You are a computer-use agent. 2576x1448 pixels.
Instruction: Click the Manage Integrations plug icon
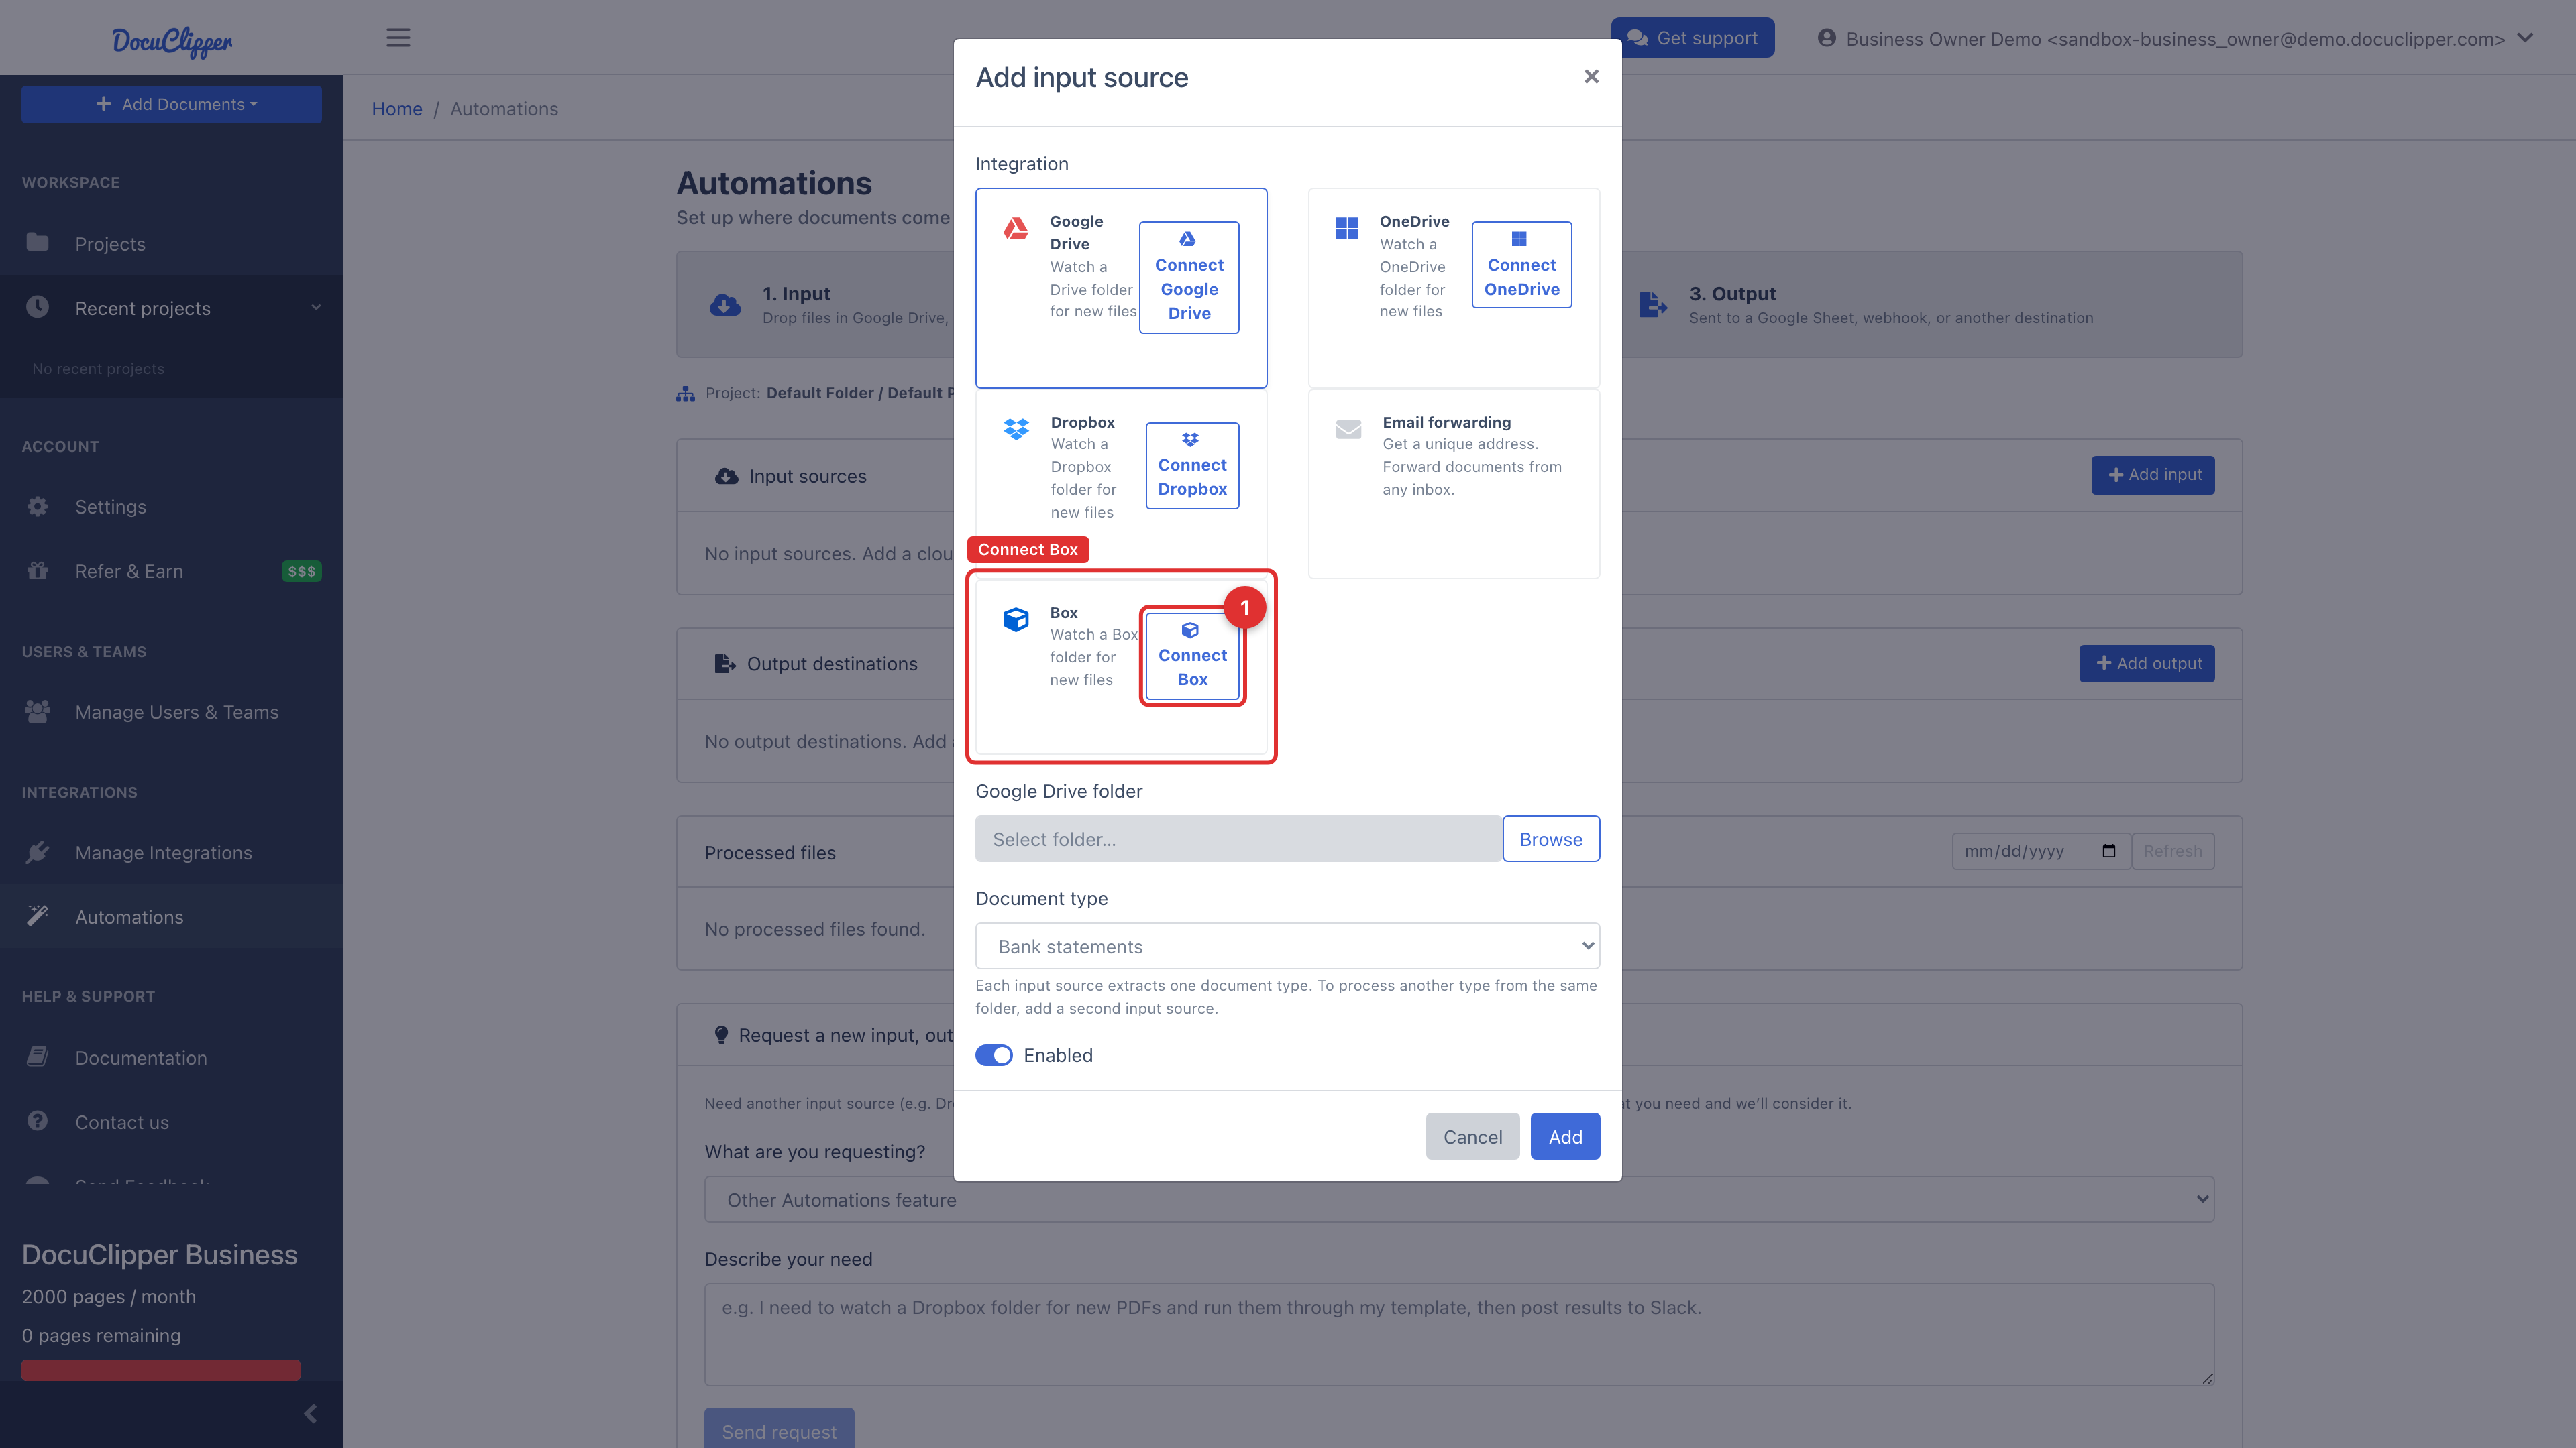pyautogui.click(x=38, y=853)
